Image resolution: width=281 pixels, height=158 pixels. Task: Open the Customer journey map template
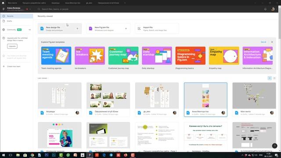pyautogui.click(x=123, y=56)
